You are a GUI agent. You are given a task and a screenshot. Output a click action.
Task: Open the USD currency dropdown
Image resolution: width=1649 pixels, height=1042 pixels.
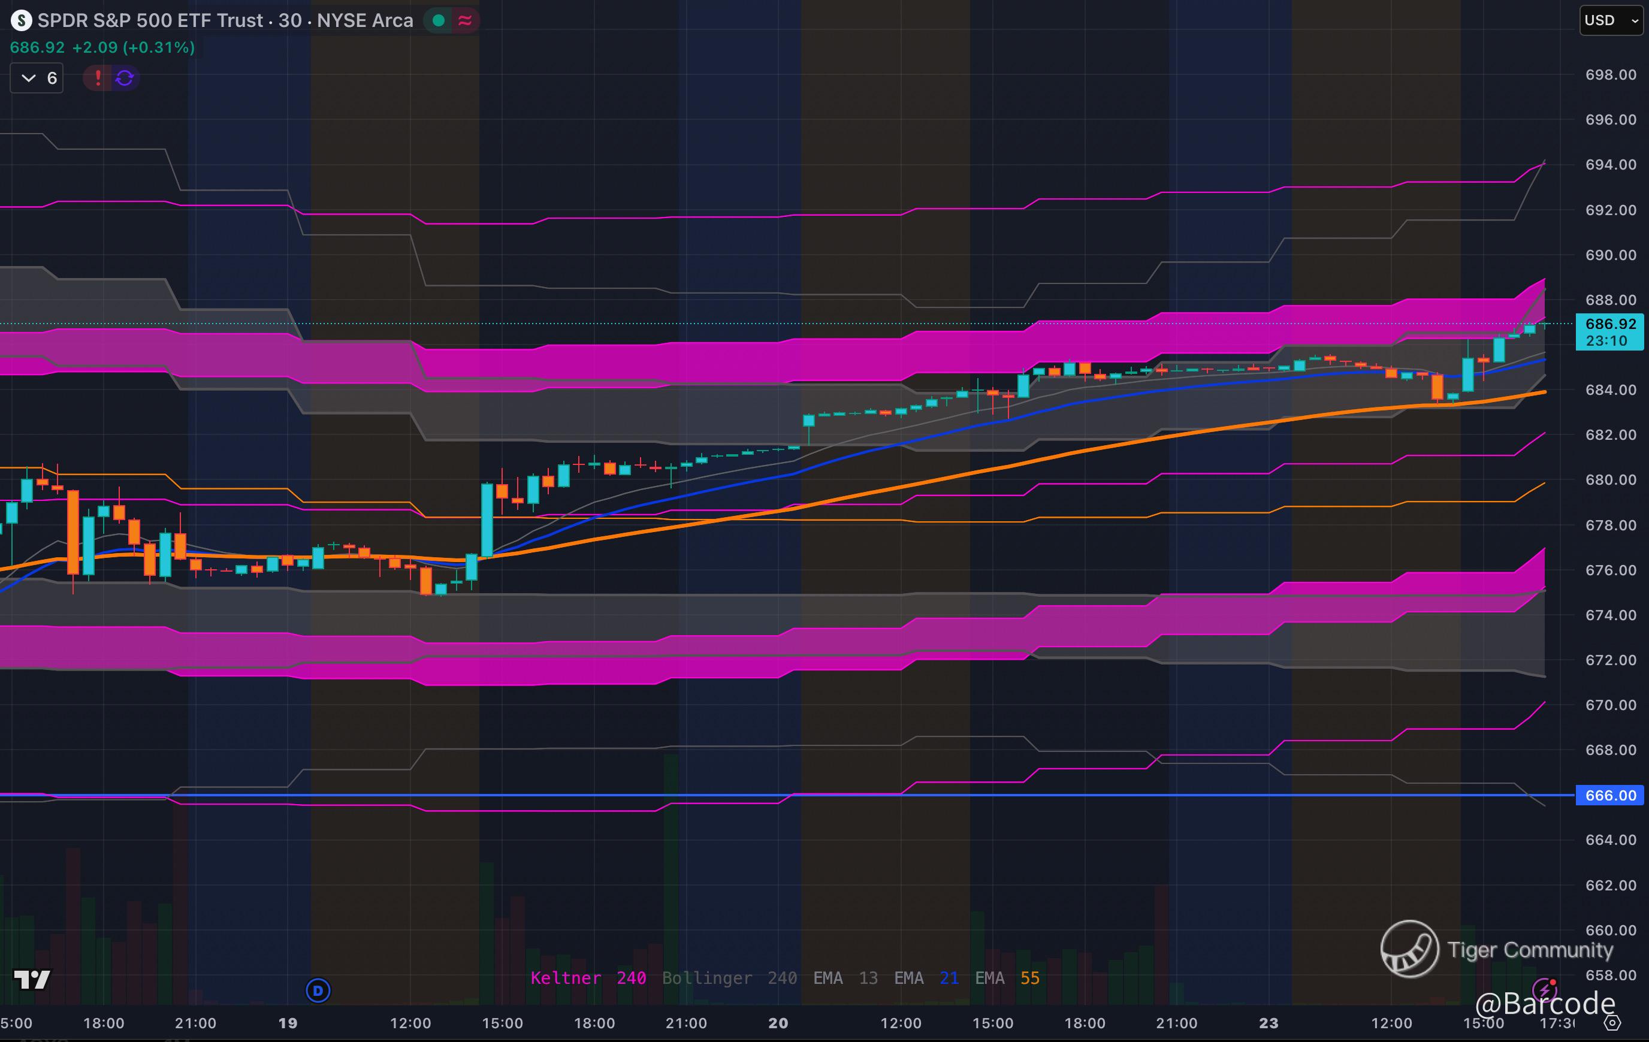(1610, 20)
